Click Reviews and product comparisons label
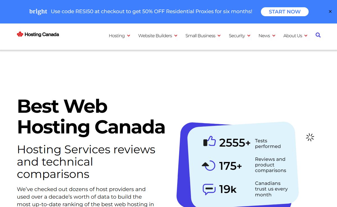The width and height of the screenshot is (337, 207). pyautogui.click(x=270, y=165)
